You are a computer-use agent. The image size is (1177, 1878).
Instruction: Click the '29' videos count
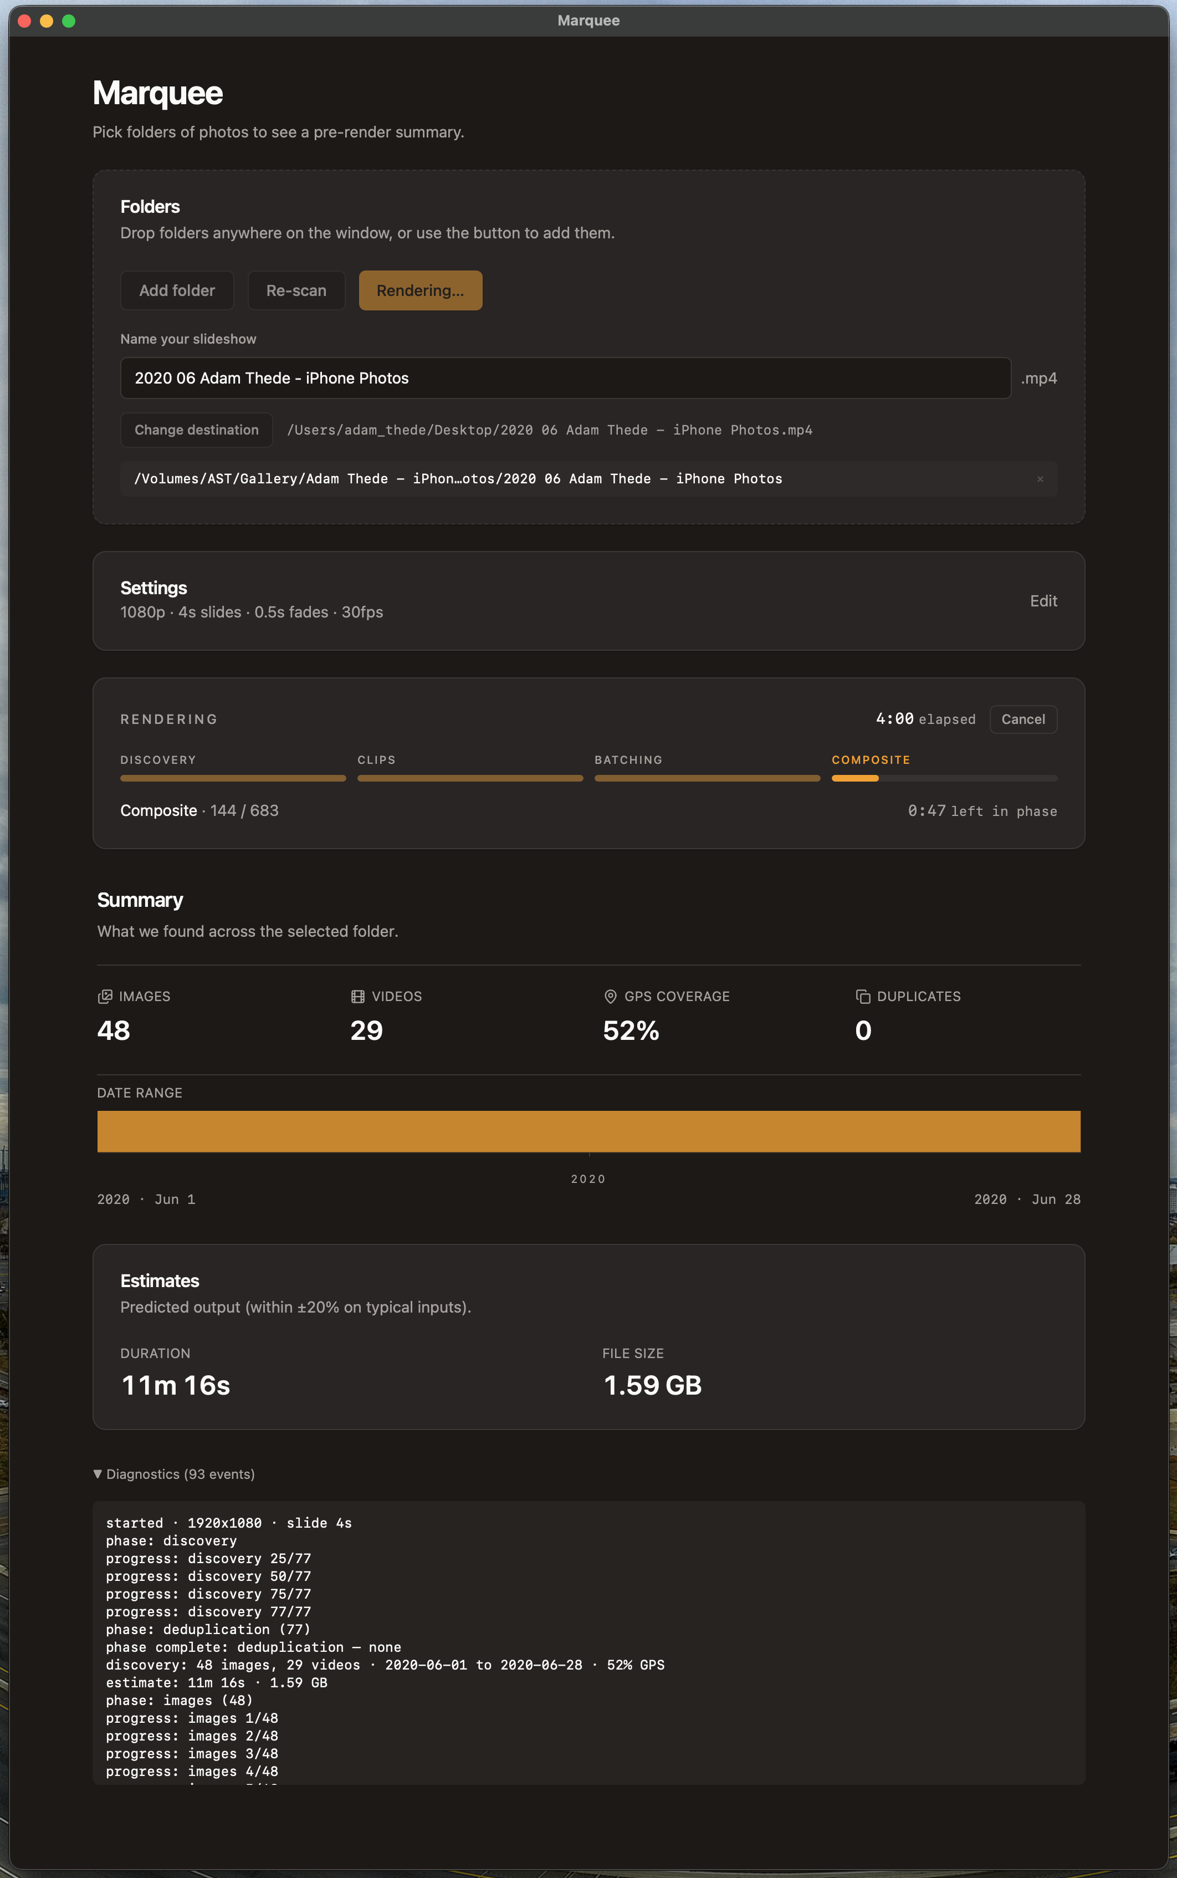367,1031
